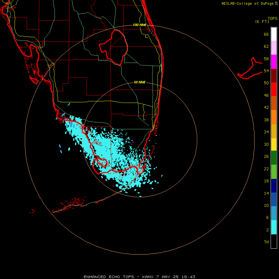Click the '50' legend value

pyautogui.click(x=266, y=83)
